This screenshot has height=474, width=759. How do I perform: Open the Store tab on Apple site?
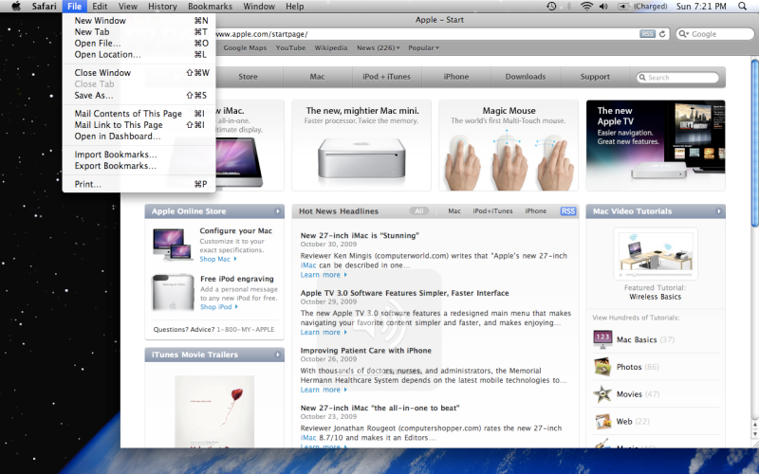point(248,77)
